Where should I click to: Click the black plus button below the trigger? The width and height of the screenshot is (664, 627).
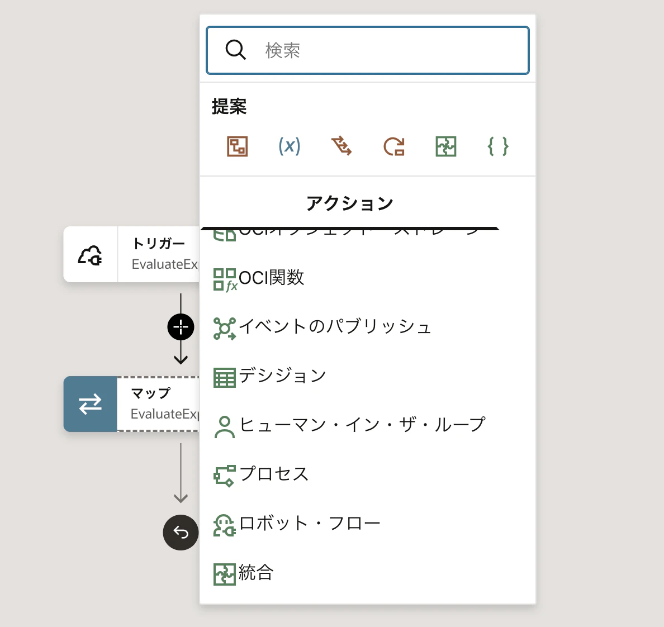click(x=181, y=327)
